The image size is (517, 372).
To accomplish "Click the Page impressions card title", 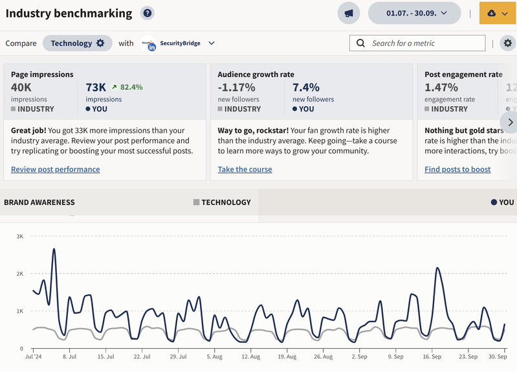I will (x=42, y=74).
